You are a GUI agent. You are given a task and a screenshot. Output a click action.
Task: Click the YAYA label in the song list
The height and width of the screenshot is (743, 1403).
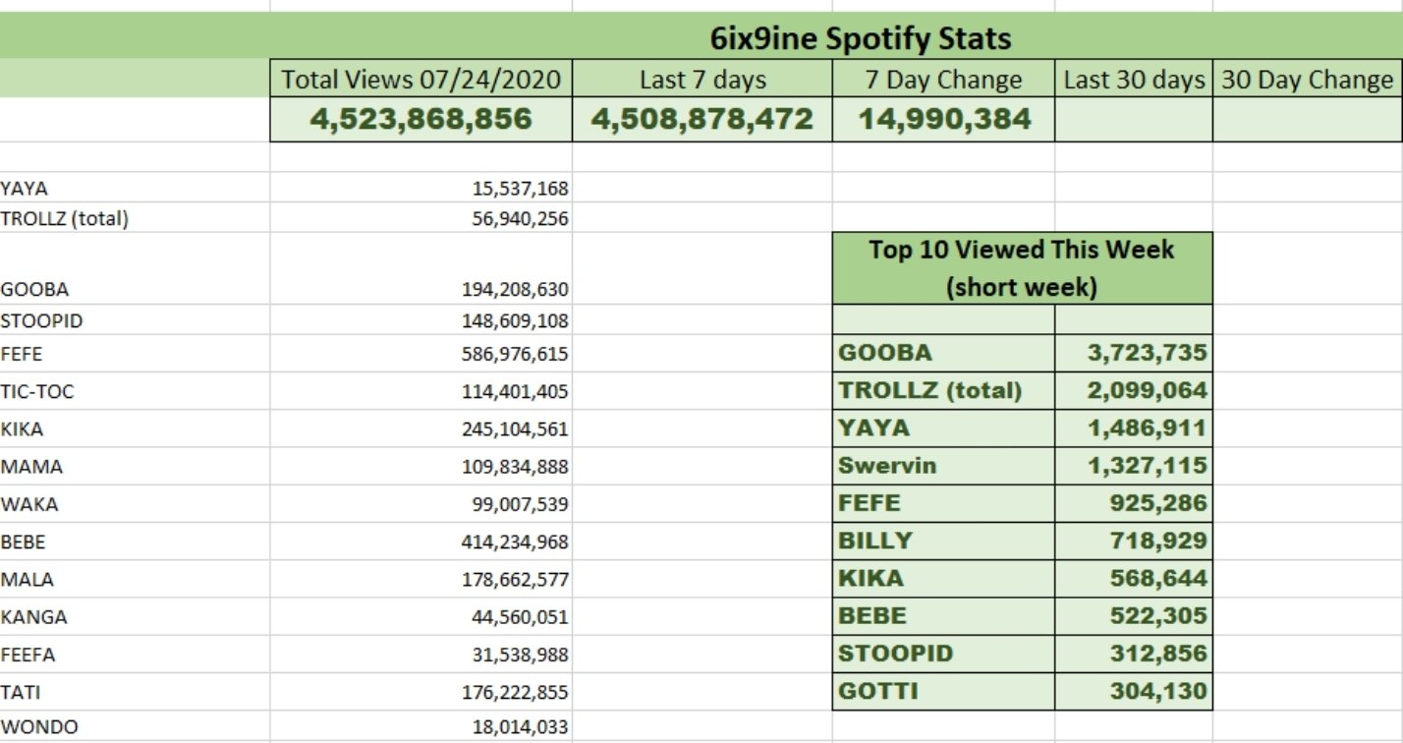tap(24, 189)
